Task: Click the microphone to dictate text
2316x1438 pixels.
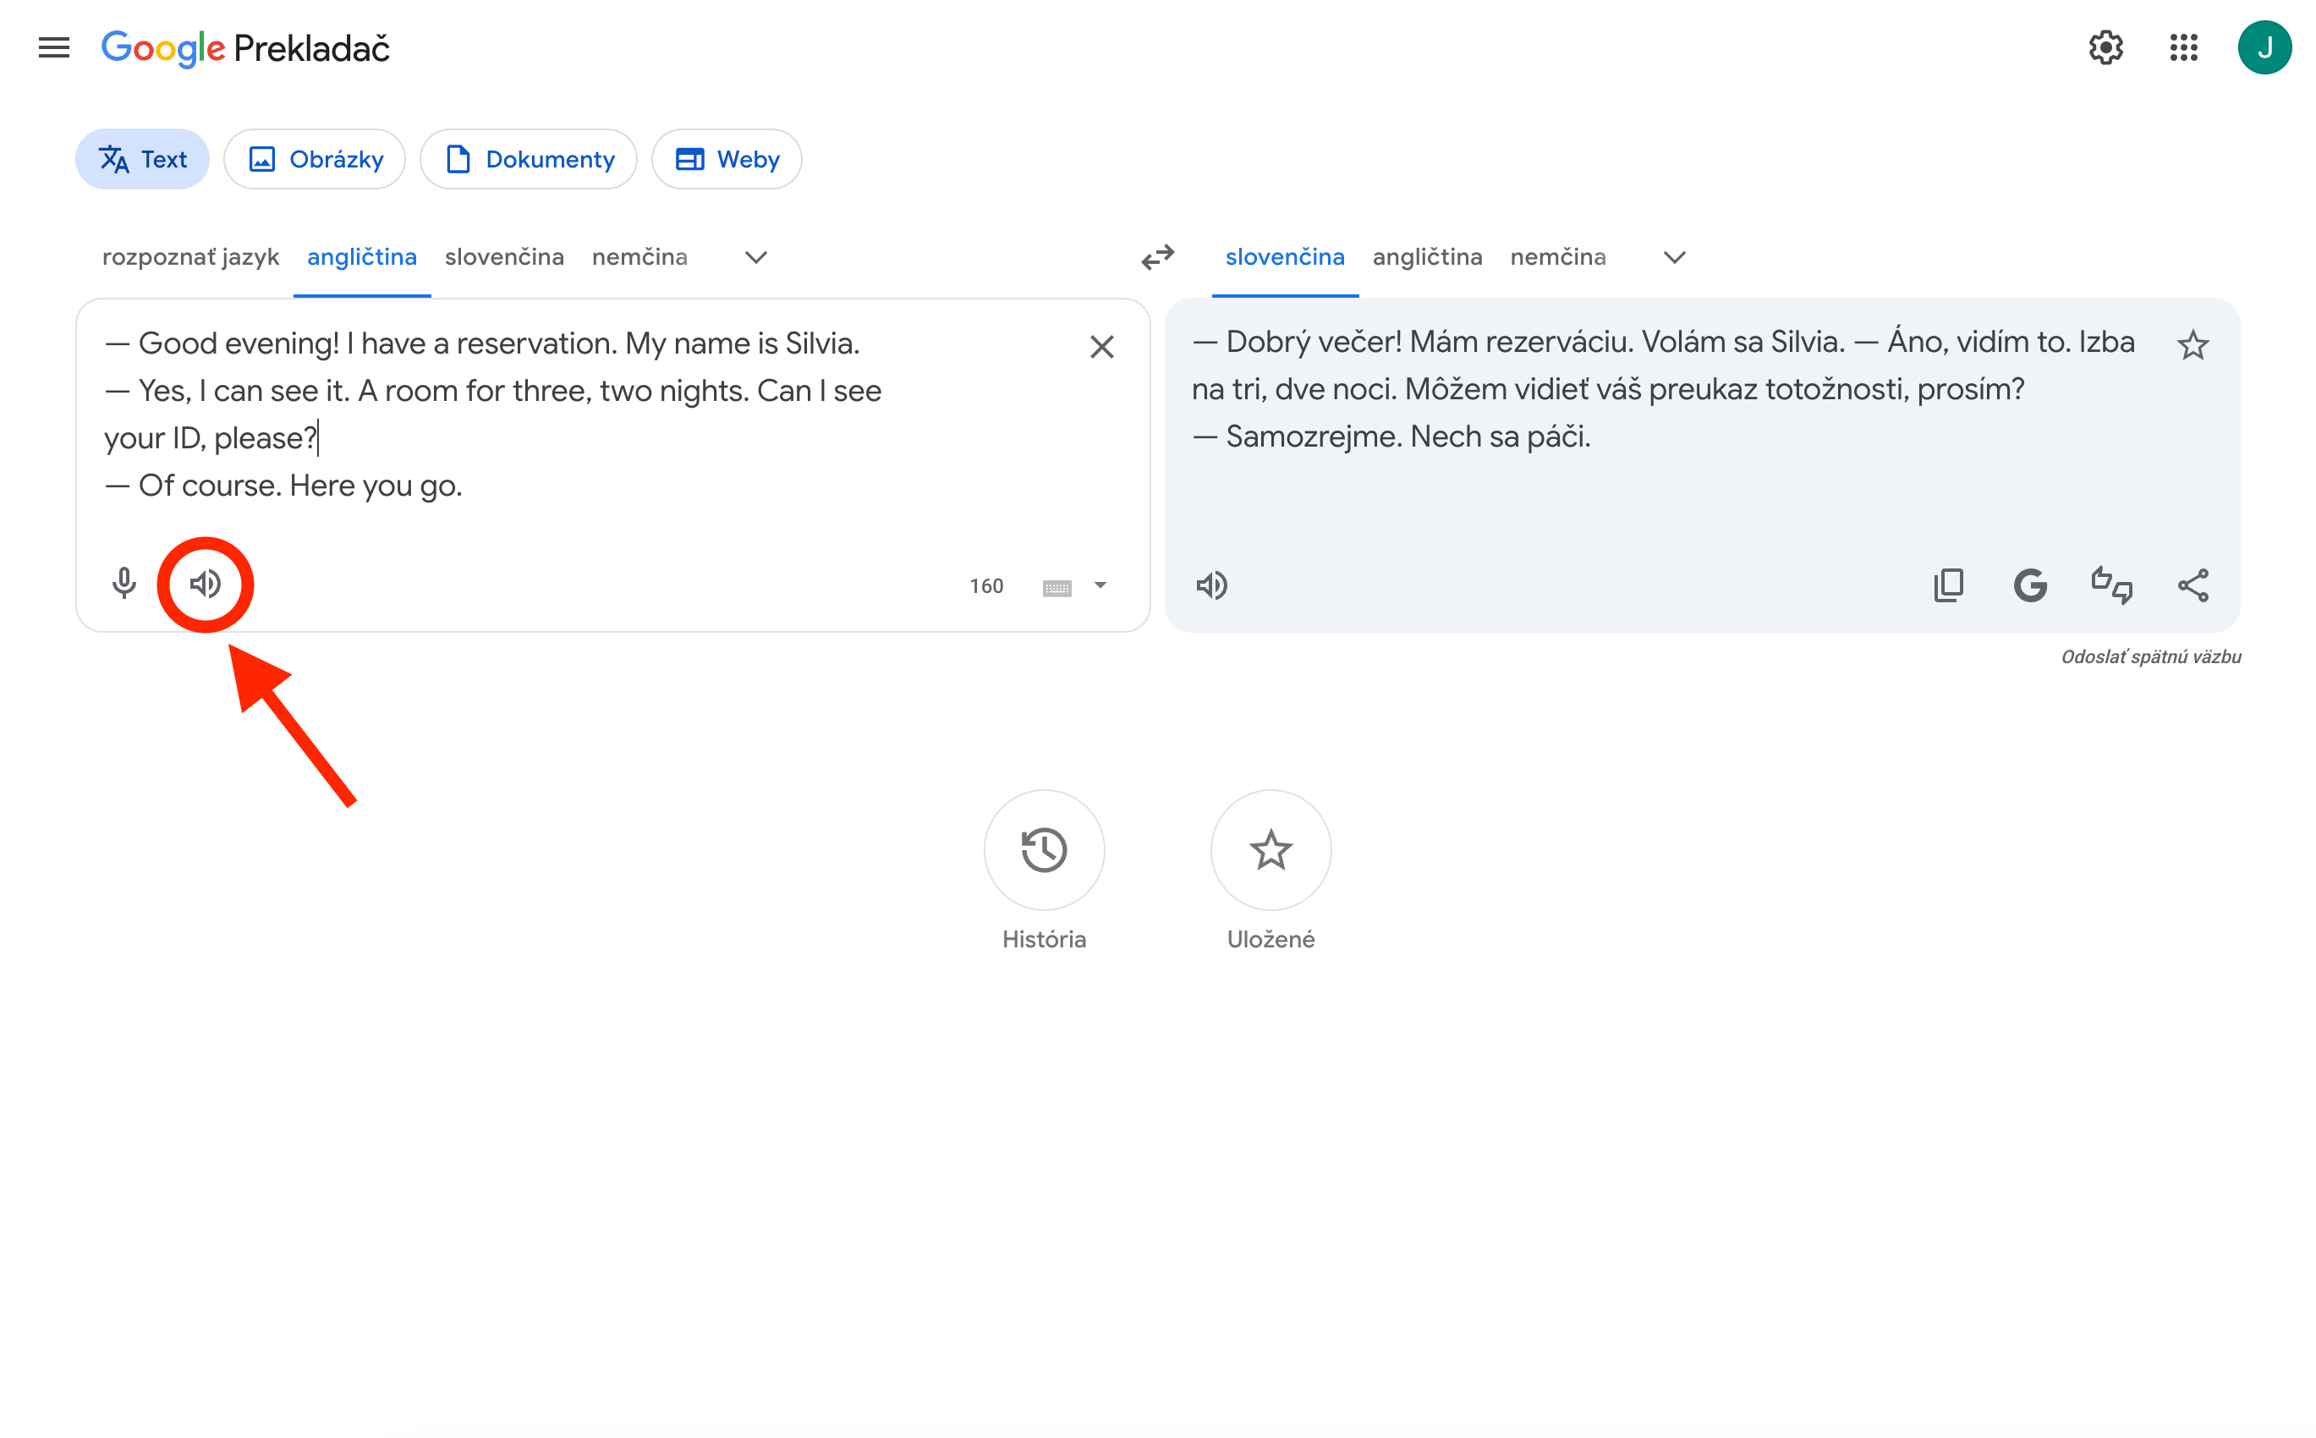Action: [x=123, y=585]
